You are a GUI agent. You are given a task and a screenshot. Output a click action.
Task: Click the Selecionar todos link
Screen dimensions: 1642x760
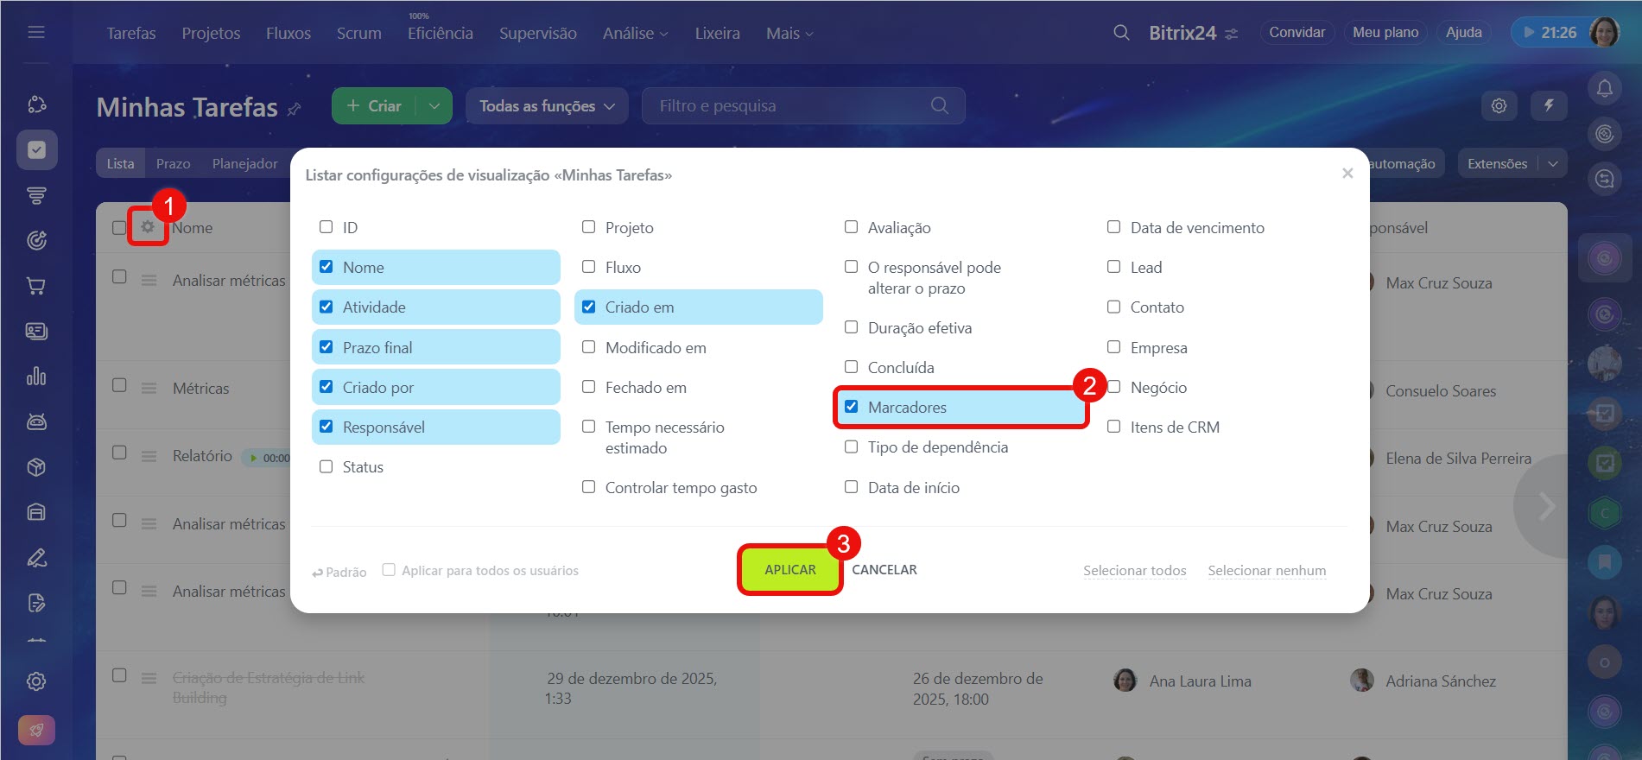1134,571
